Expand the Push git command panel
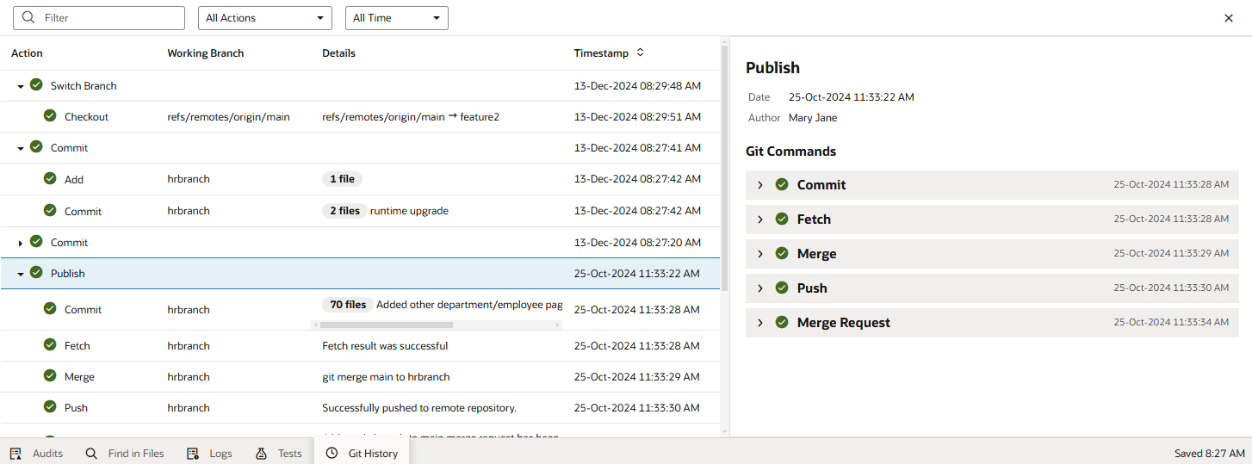Screen dimensions: 1252x464 coord(760,288)
